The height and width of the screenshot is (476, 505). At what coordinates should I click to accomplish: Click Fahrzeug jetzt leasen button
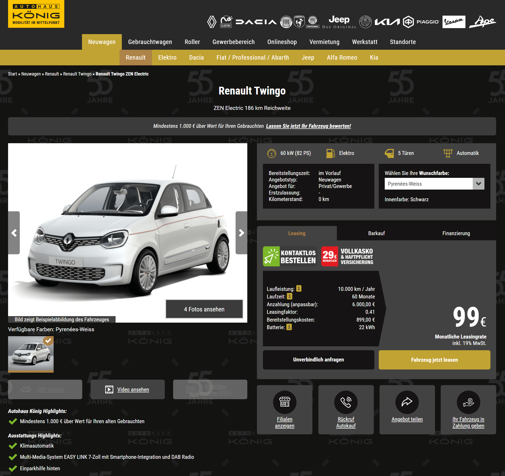pyautogui.click(x=434, y=360)
